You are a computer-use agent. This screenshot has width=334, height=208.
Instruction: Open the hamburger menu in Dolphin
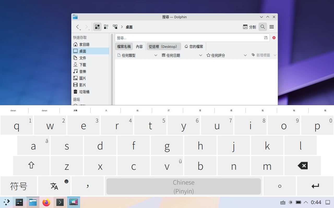click(272, 27)
